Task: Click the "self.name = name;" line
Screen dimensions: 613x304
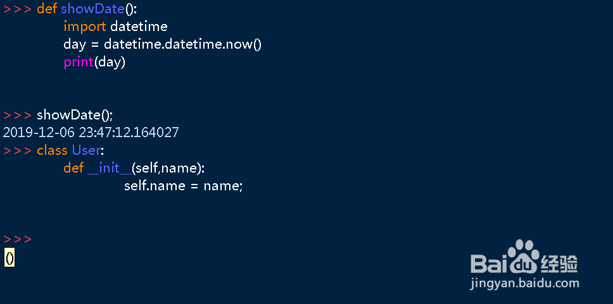Action: click(183, 186)
